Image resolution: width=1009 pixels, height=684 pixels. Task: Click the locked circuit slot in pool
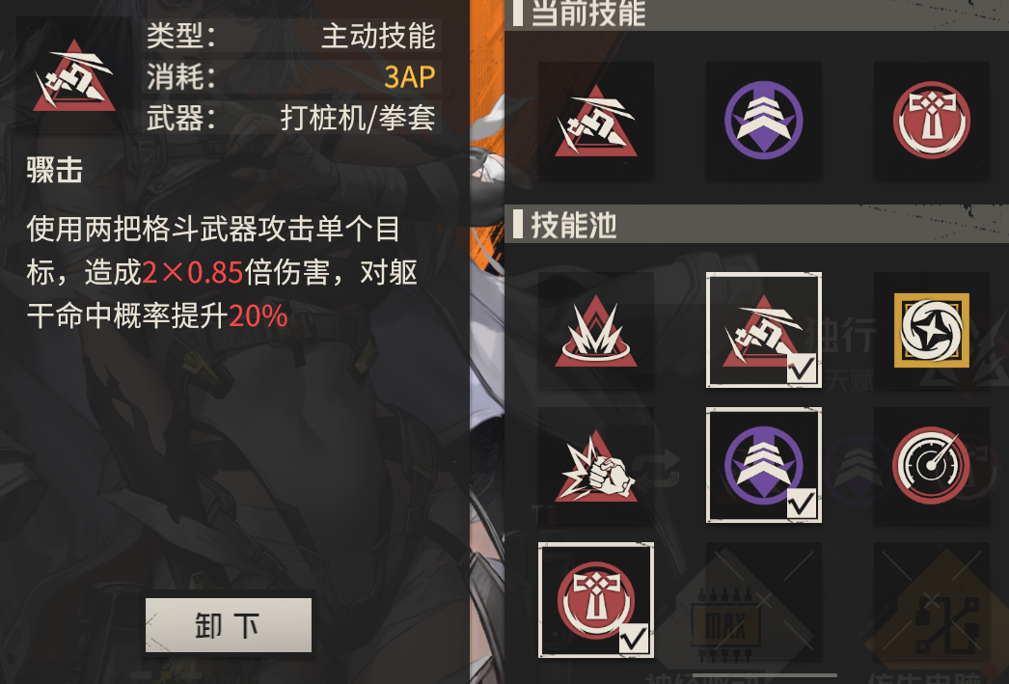(931, 600)
